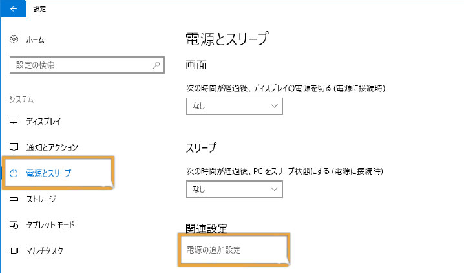Open the 電源の追加設定 link
464x273 pixels.
click(213, 250)
